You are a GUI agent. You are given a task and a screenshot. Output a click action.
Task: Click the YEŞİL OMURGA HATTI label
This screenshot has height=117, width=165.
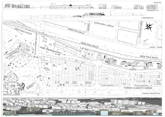click(50, 50)
